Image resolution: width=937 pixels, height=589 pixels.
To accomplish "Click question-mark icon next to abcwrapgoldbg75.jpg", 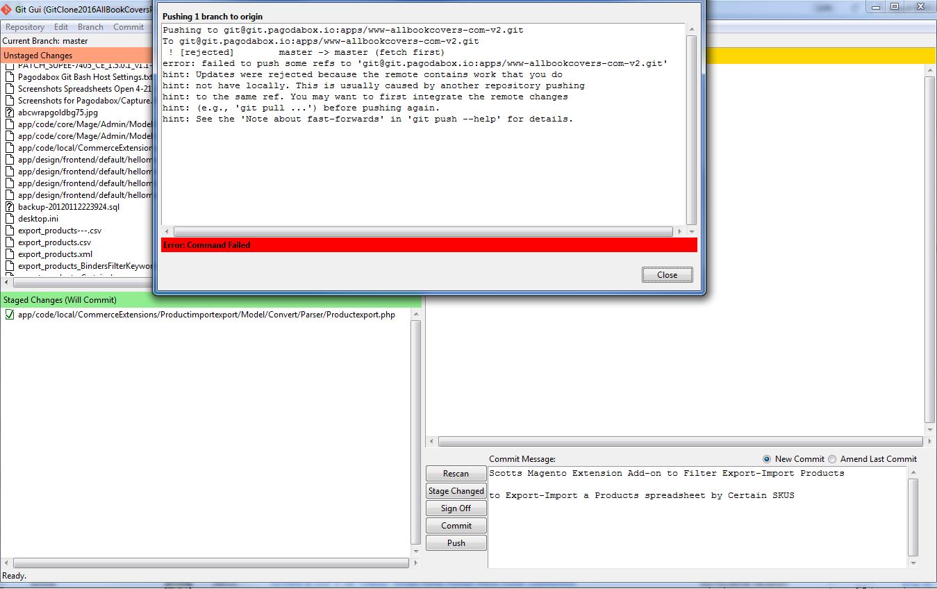I will 10,113.
